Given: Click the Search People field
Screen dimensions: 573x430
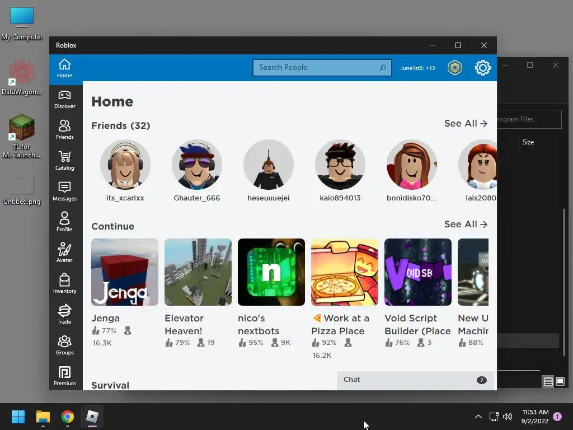Looking at the screenshot, I should (x=322, y=68).
